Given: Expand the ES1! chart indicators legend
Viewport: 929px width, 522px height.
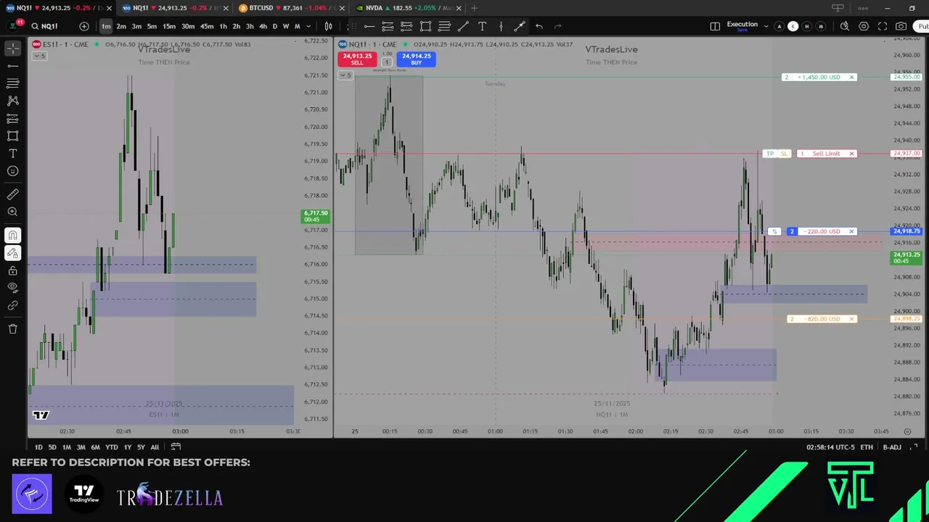Looking at the screenshot, I should [40, 56].
